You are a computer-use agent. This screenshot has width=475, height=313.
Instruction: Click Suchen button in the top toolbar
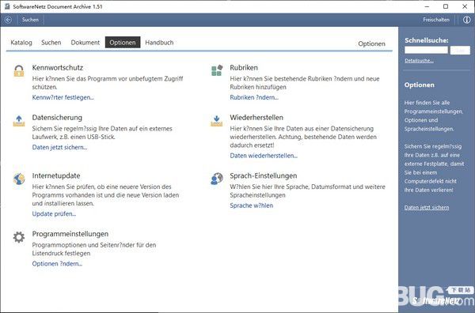tap(30, 20)
